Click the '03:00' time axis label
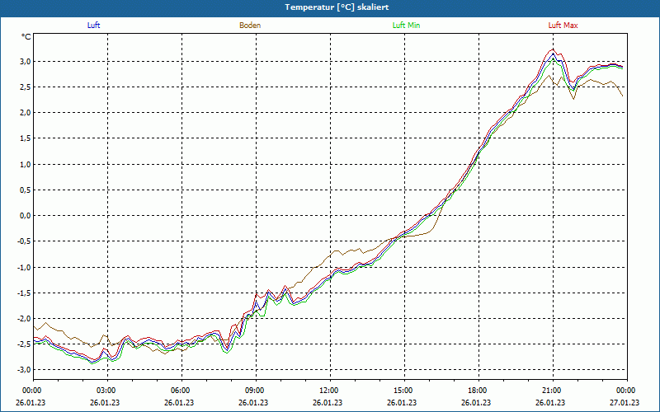The height and width of the screenshot is (412, 660). (106, 391)
